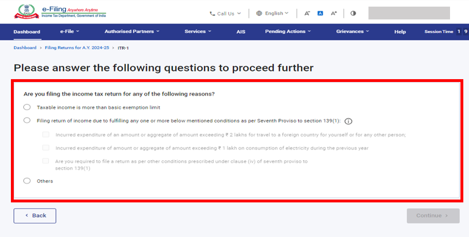Open the AIS menu item
Viewport: 469px width, 237px height.
tap(241, 32)
